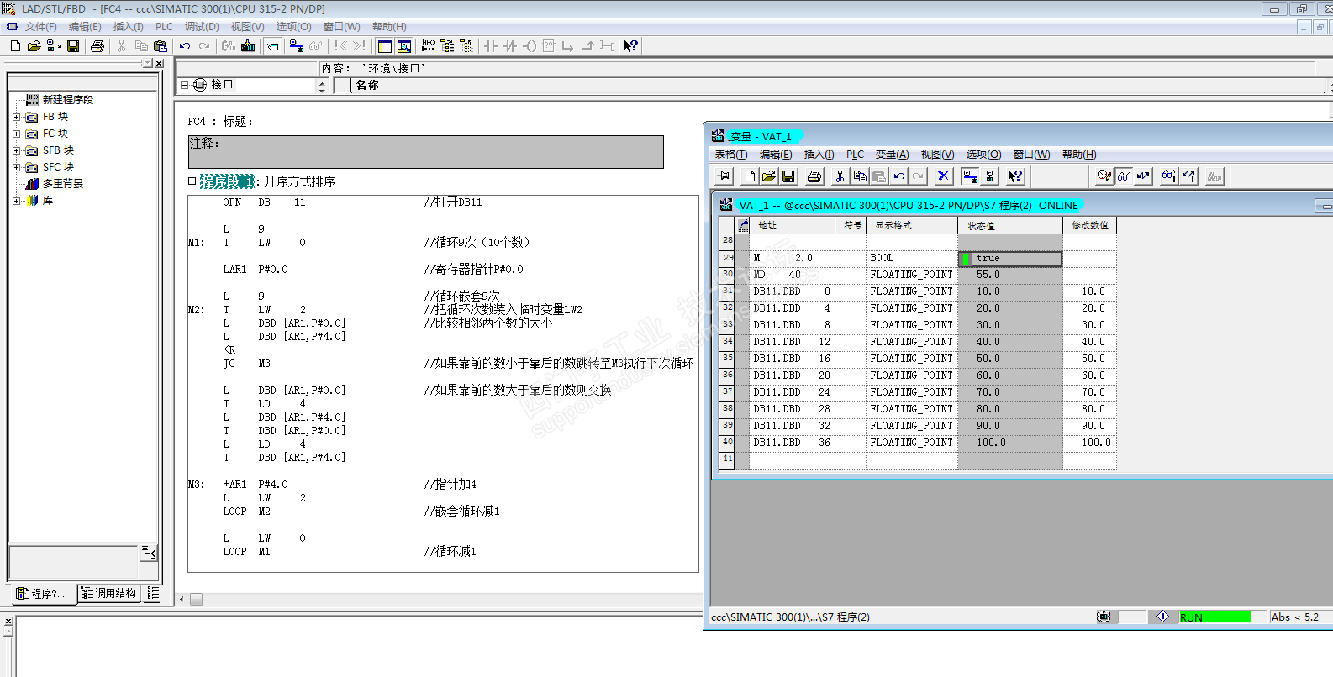Save variable table in VAT_1 toolbar

coord(788,176)
